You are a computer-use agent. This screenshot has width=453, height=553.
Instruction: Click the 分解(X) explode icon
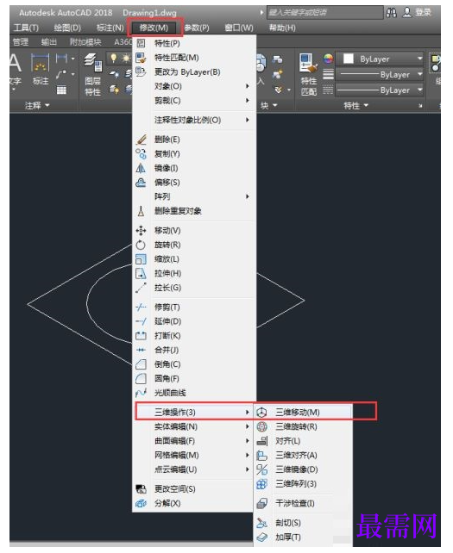point(141,503)
